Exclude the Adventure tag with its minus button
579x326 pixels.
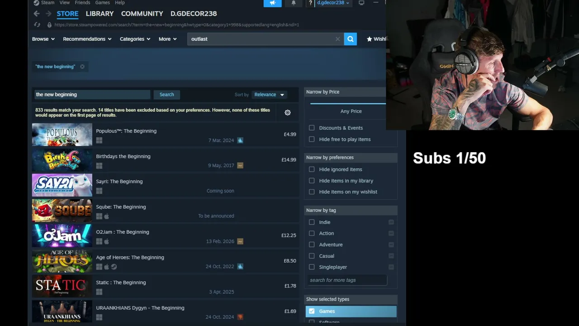[x=391, y=244]
